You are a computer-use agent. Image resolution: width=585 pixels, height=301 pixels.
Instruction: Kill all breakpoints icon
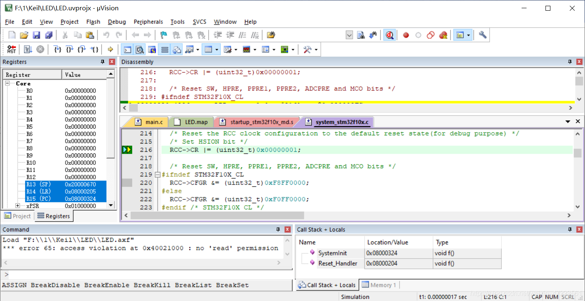click(443, 35)
